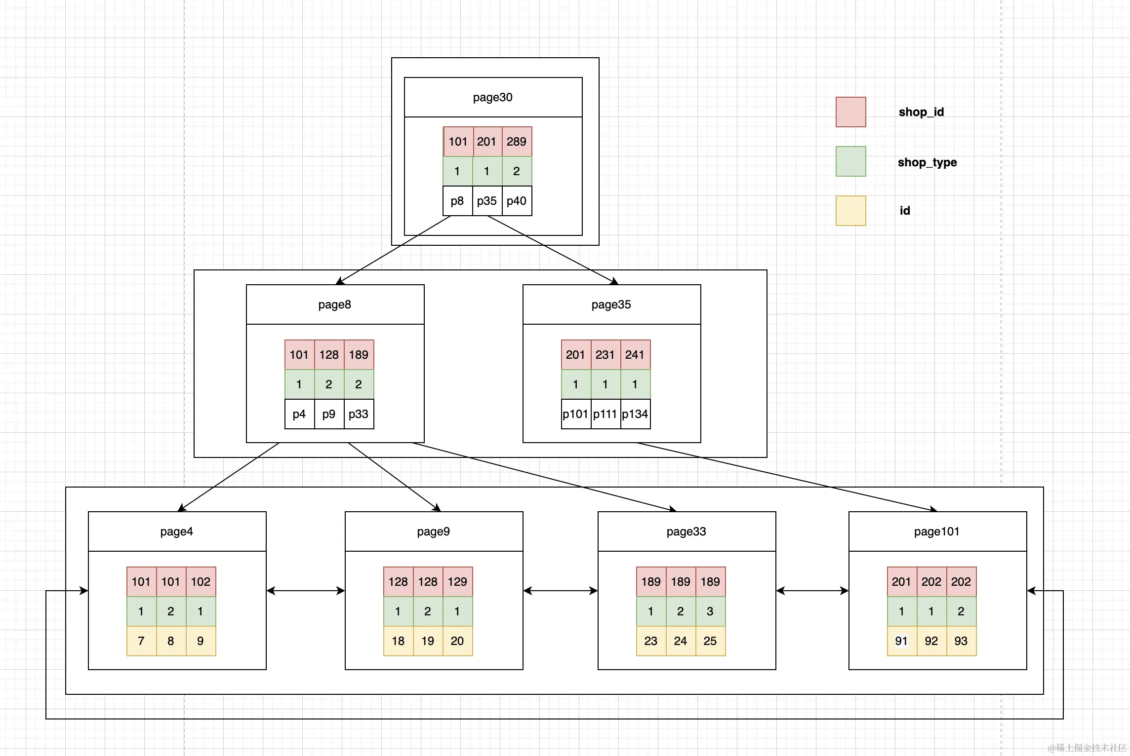Image resolution: width=1130 pixels, height=756 pixels.
Task: Click the p40 pointer cell
Action: tap(517, 201)
